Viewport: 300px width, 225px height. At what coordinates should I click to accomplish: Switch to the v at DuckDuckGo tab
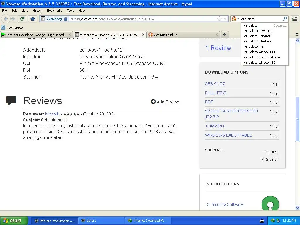(x=183, y=35)
